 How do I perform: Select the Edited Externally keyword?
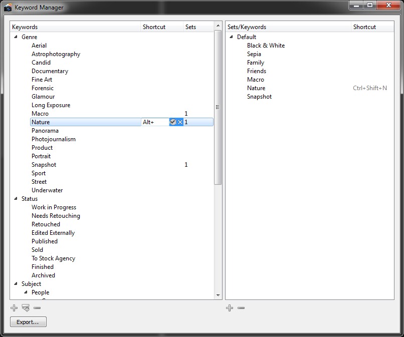point(53,233)
